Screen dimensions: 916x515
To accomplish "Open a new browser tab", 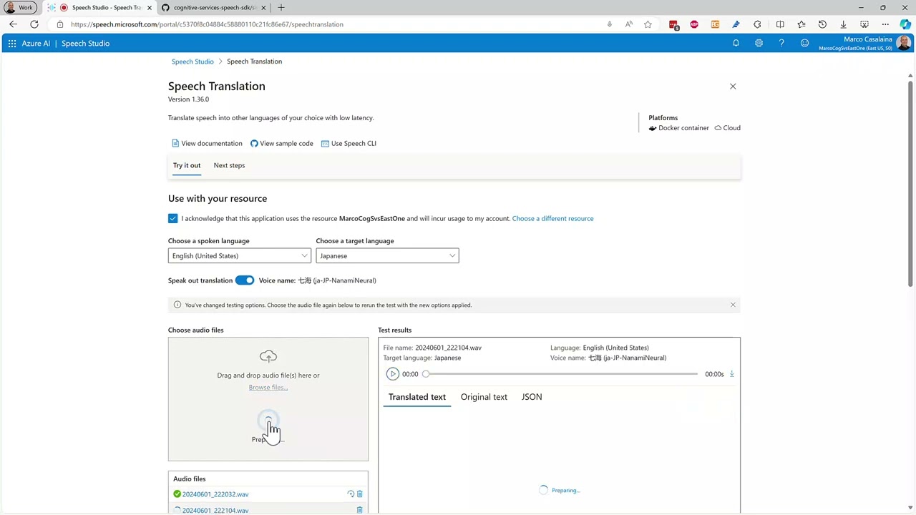I will (x=281, y=8).
